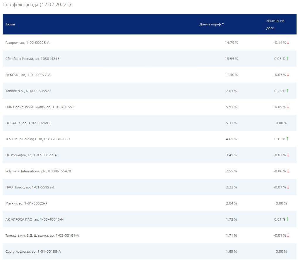Click the green up arrow in АК АЛРОСА row
Viewport: 298px width, 260px height.
(287, 219)
